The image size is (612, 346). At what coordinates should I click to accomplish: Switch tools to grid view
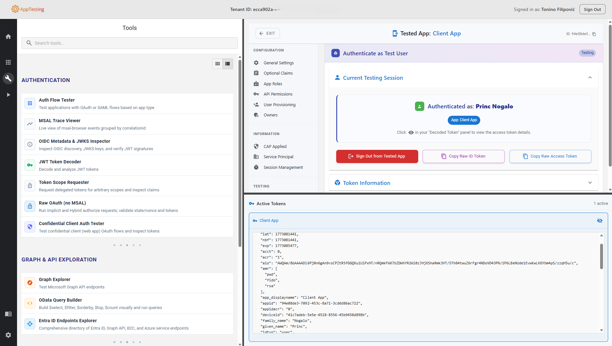tap(218, 64)
